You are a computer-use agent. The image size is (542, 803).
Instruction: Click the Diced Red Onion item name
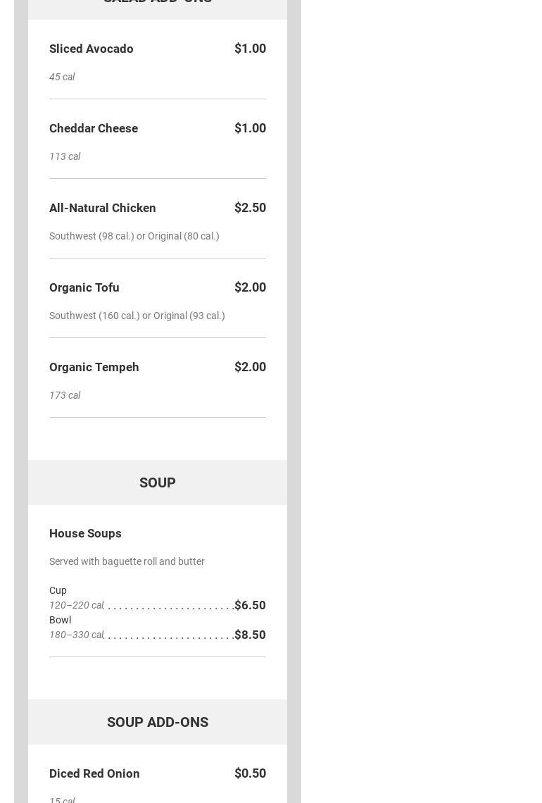(94, 773)
